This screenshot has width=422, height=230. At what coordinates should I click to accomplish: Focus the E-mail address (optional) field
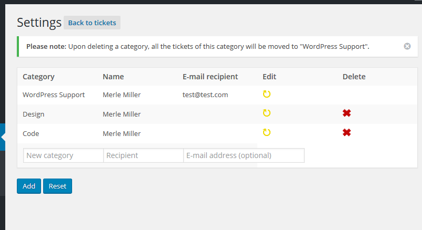coord(244,155)
